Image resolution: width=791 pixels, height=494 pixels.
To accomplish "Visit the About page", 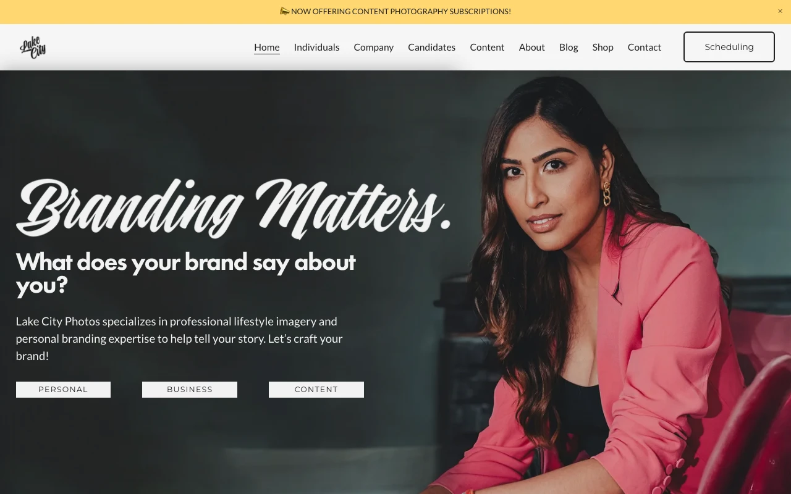I will coord(531,47).
